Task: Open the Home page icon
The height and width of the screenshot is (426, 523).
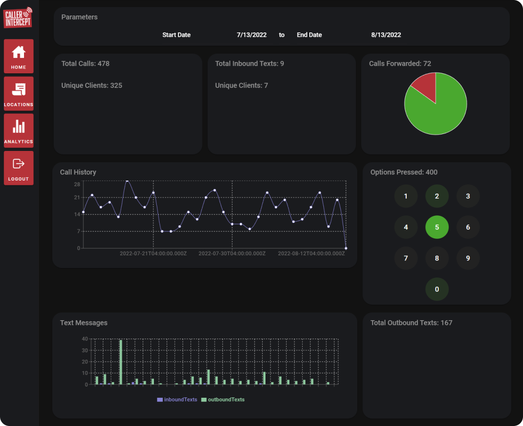Action: point(18,56)
